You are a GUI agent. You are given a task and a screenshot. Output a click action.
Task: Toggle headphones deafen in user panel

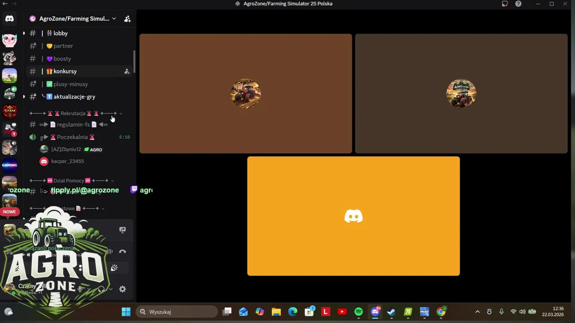(101, 289)
